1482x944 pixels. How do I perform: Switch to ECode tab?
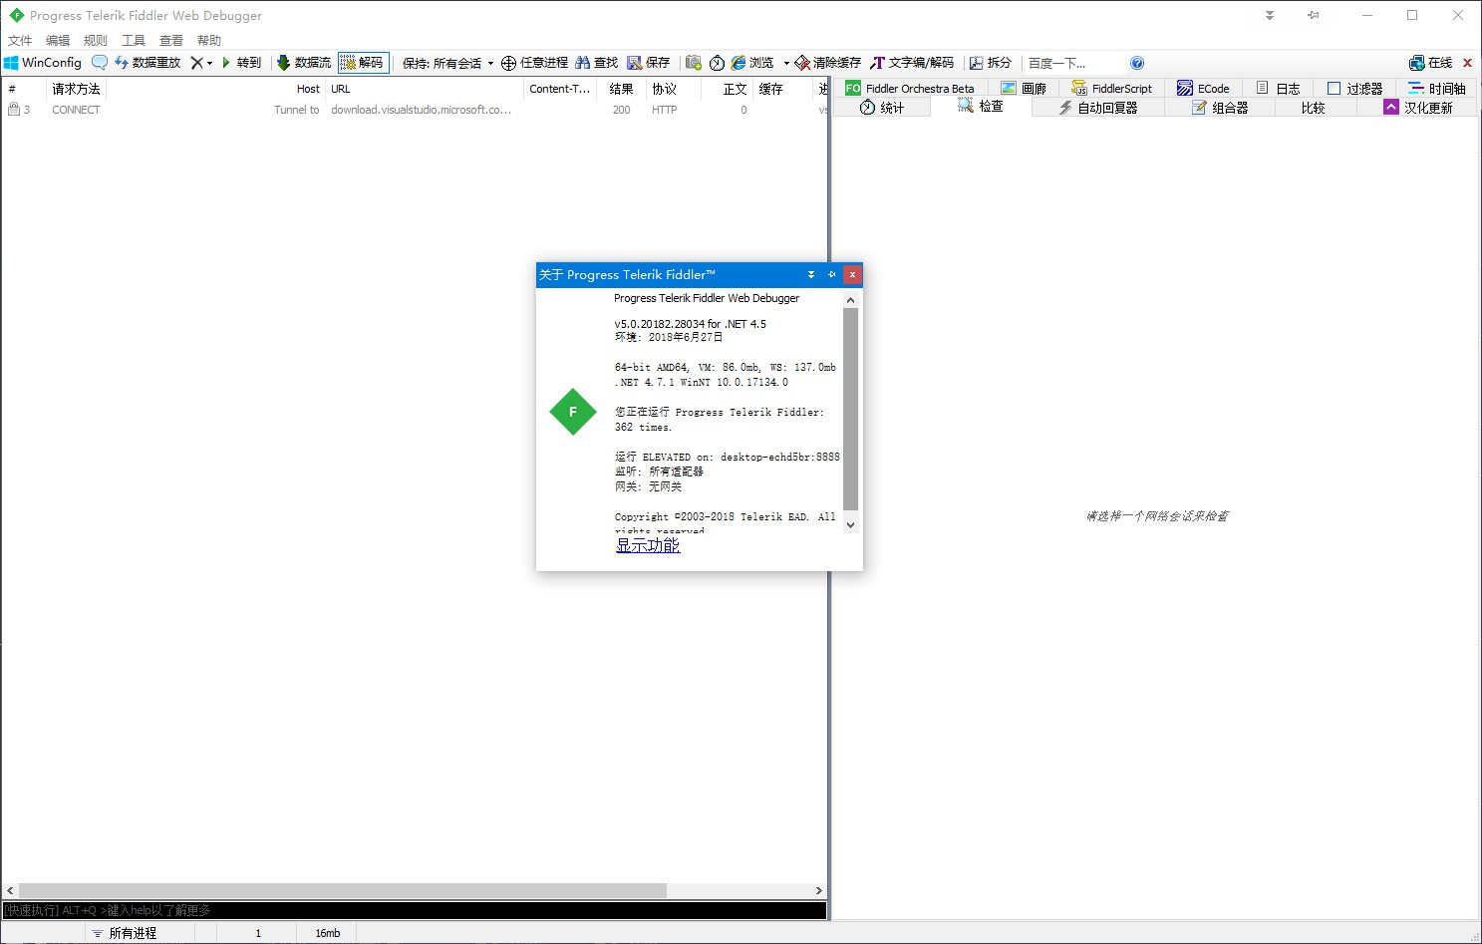[x=1204, y=88]
